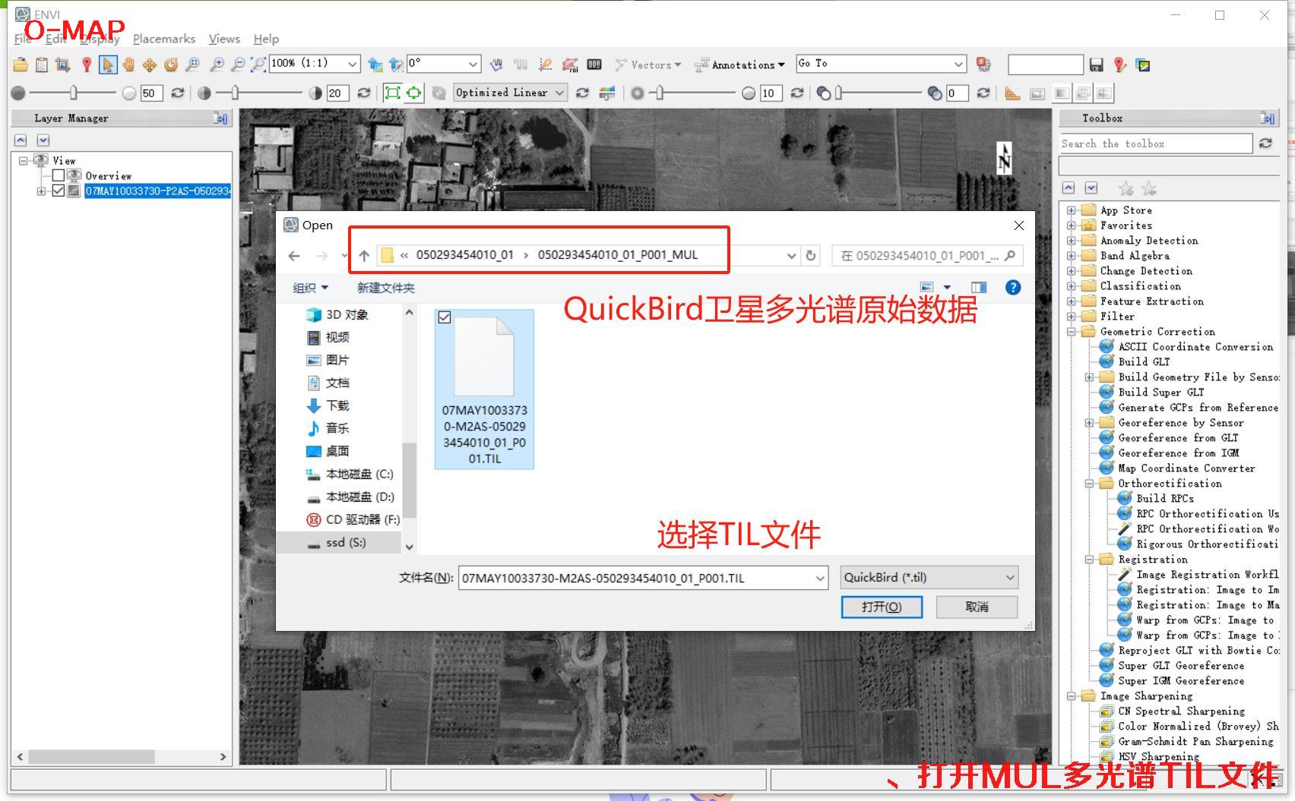
Task: Click the Open file folder icon
Action: click(21, 65)
